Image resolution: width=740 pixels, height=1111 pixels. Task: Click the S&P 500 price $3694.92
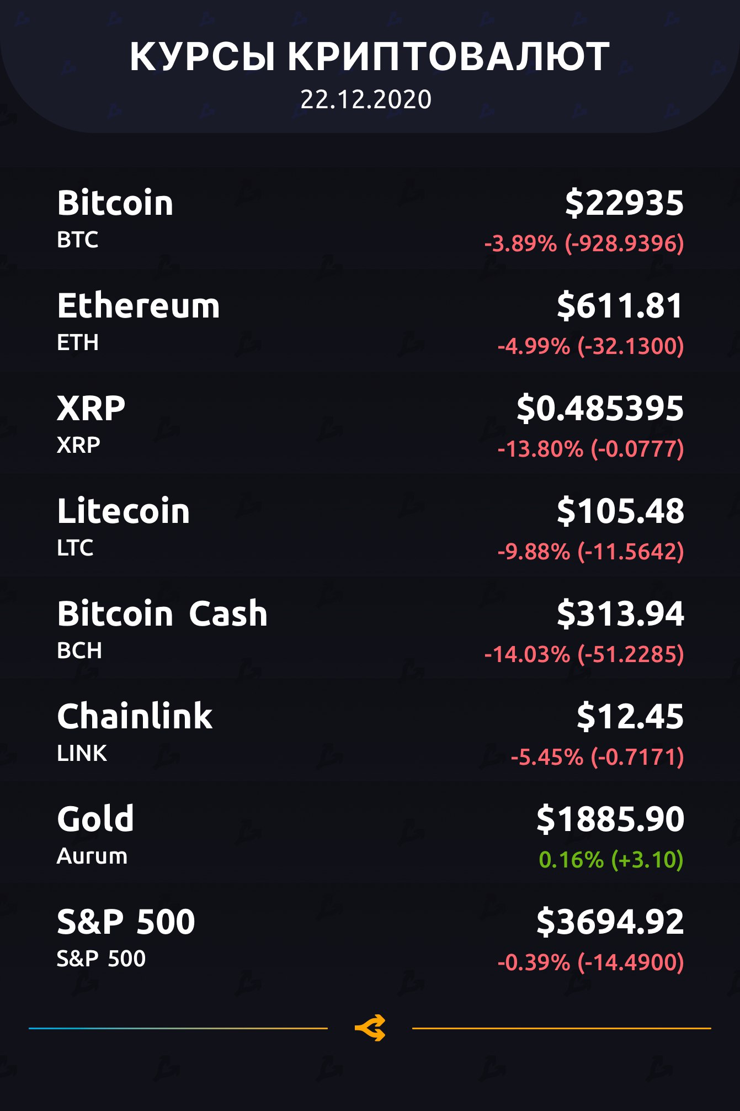point(610,922)
